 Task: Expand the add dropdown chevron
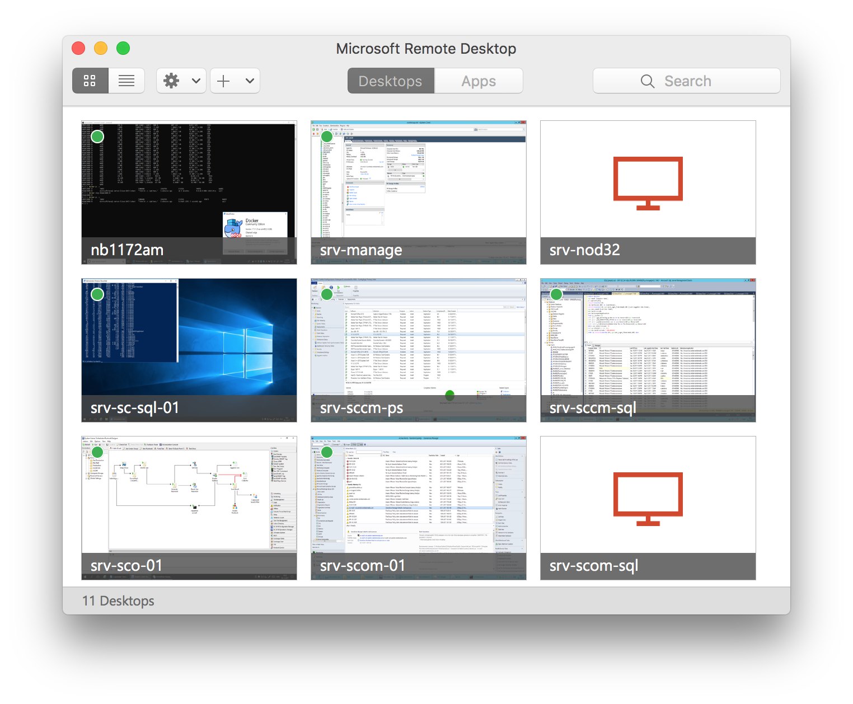[250, 81]
